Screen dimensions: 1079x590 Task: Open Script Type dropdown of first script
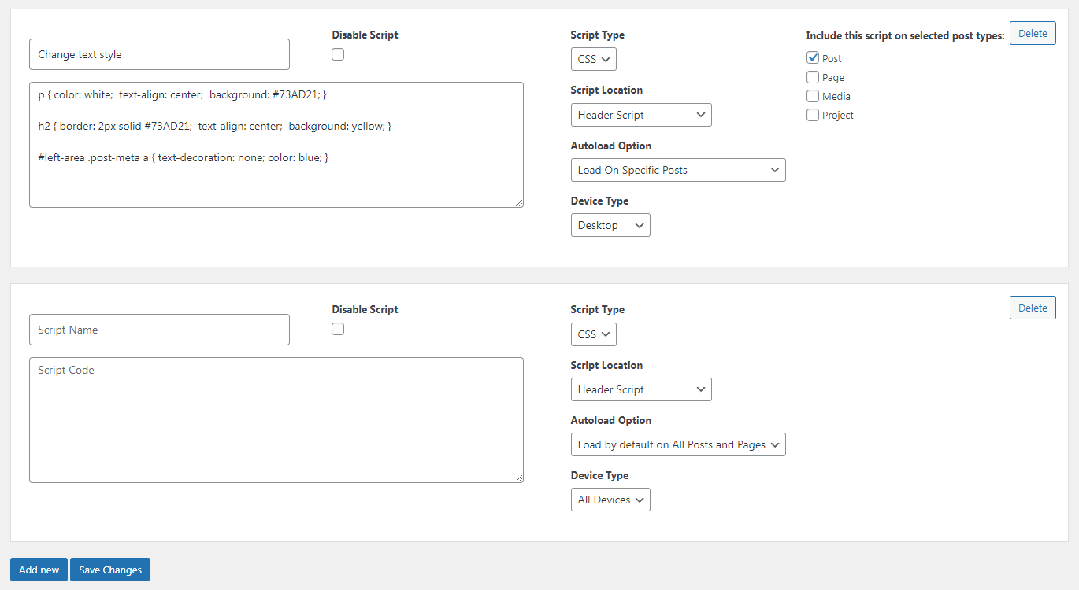593,59
